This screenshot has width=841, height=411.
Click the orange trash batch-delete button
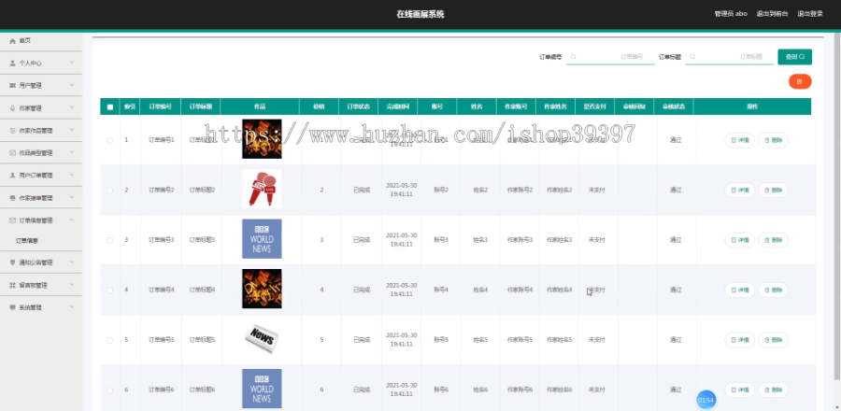(800, 81)
